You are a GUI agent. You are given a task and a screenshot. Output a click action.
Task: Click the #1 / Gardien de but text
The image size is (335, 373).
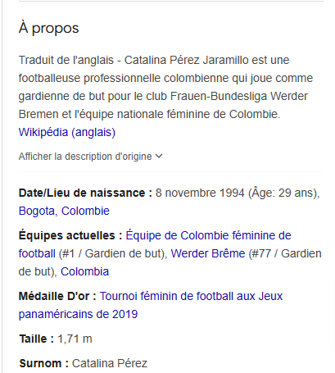113,253
